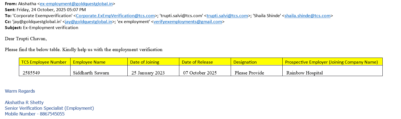Click the 25 January 2023 joining date
Viewport: 401px width, 119px height.
tap(148, 73)
